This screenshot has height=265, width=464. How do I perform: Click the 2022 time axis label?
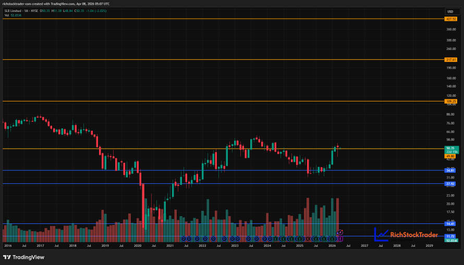pos(202,246)
